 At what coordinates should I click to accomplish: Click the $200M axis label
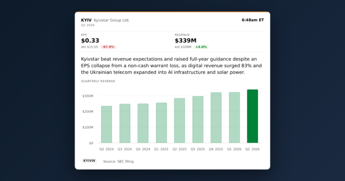click(x=88, y=111)
